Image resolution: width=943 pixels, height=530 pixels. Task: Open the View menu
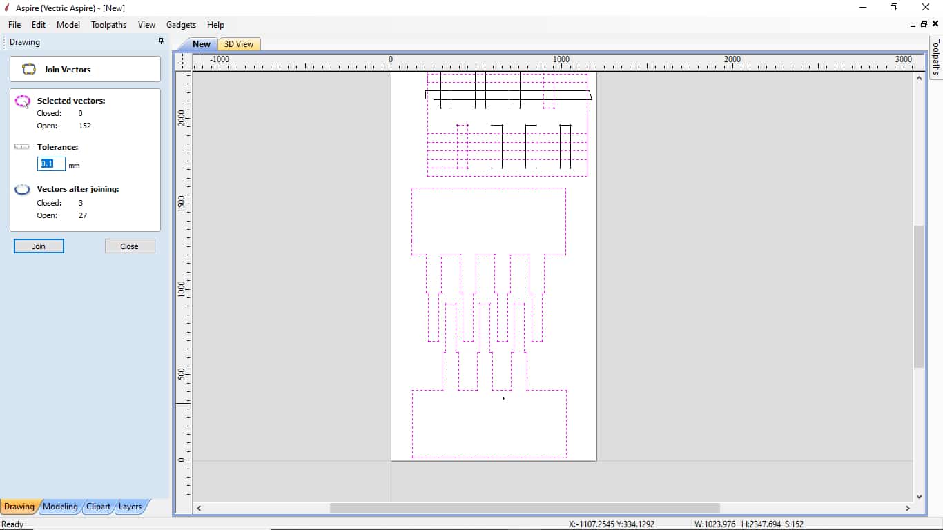[x=146, y=24]
